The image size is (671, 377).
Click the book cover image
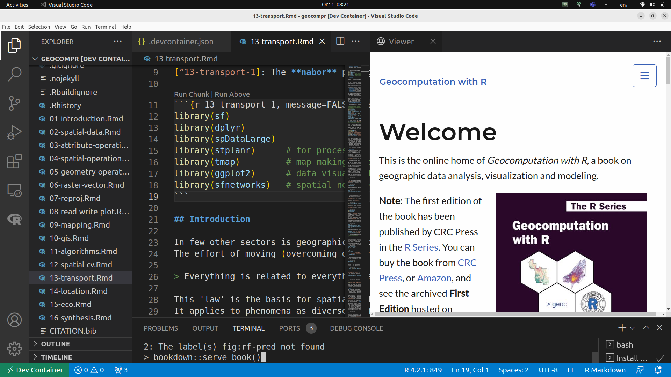click(571, 252)
